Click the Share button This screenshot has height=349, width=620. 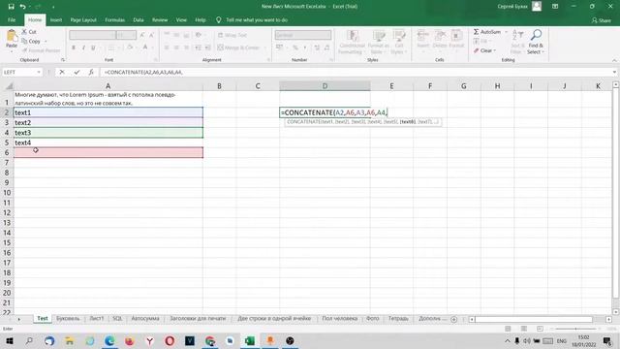point(602,20)
